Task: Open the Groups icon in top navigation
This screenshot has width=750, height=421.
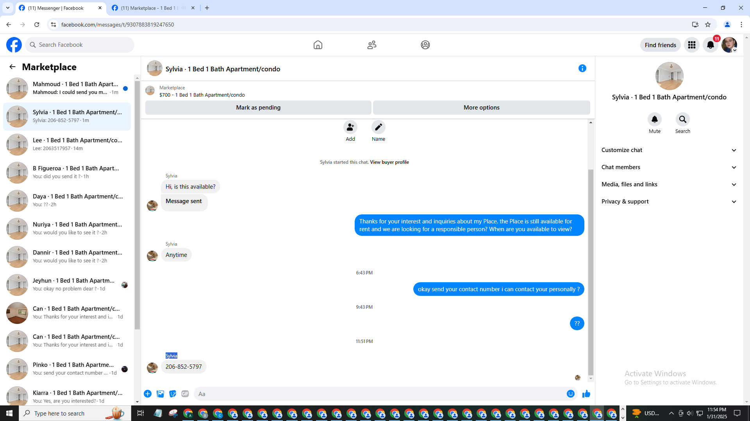Action: click(x=425, y=45)
